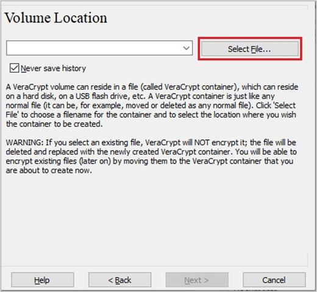The width and height of the screenshot is (317, 292).
Task: Expand the volume location dropdown arrow
Action: point(187,48)
